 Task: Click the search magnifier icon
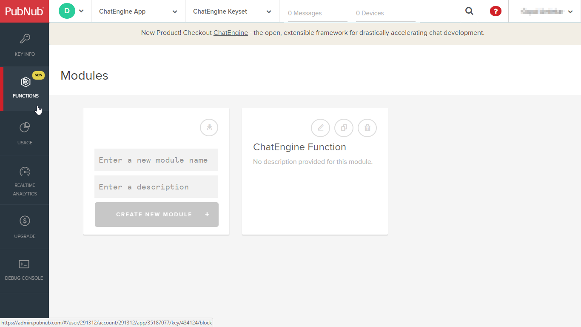click(469, 11)
